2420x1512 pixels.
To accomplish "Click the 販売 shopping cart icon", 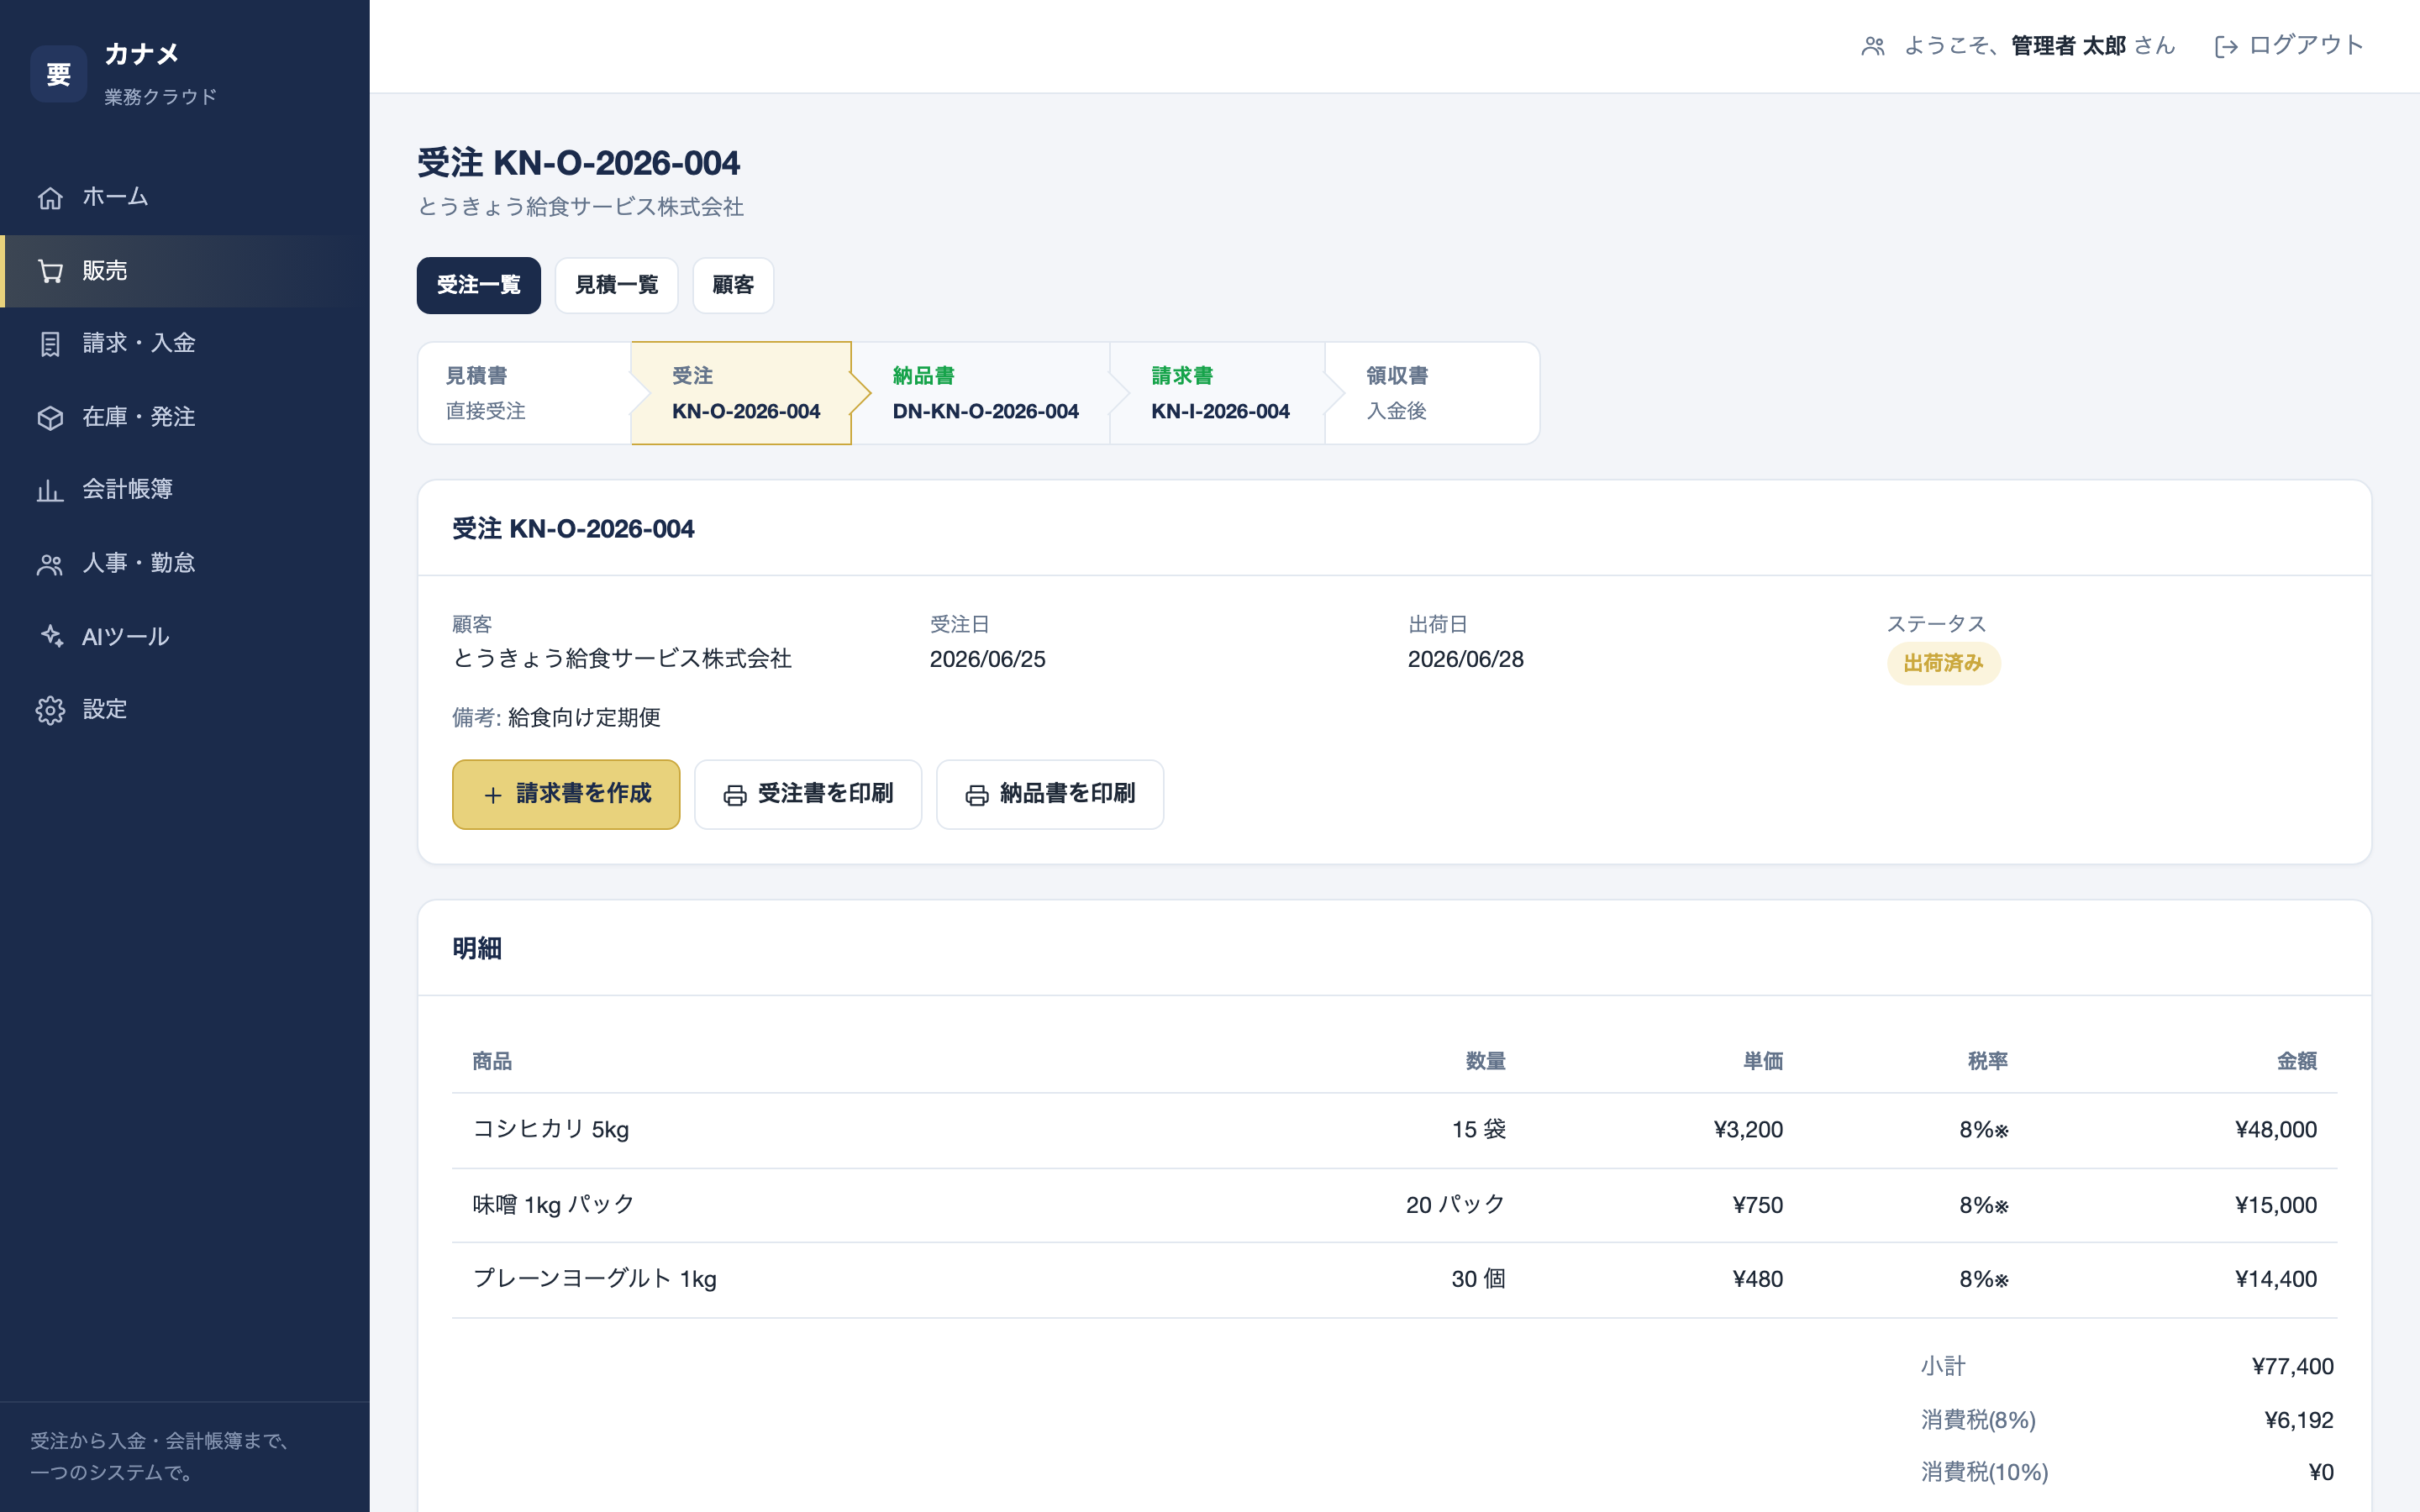I will (50, 271).
